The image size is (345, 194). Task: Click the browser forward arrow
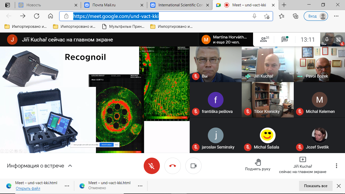(23, 16)
